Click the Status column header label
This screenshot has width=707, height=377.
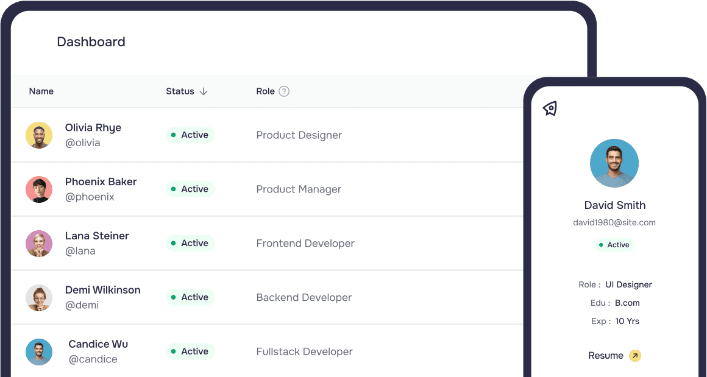tap(180, 91)
